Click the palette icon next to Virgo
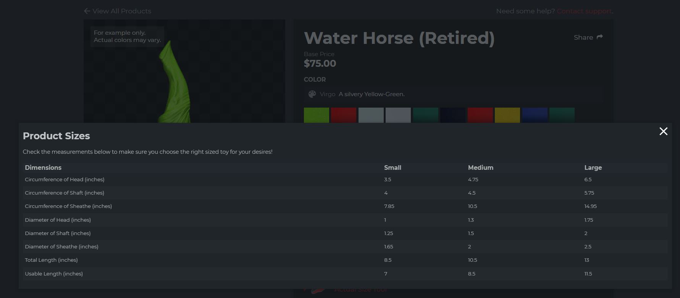Screen dimensions: 680x298 coord(312,94)
